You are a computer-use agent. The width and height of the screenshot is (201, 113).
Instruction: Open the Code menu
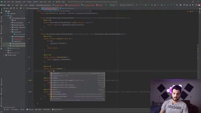(x=24, y=2)
